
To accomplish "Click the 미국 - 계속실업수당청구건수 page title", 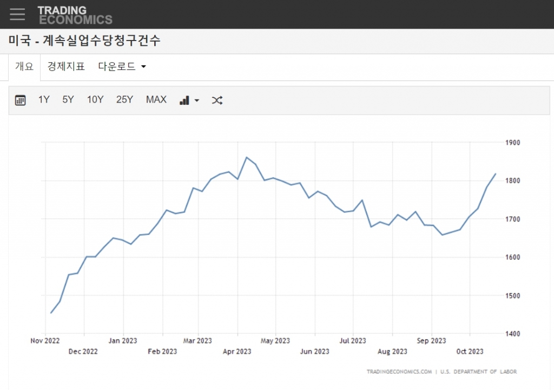I will click(x=84, y=41).
